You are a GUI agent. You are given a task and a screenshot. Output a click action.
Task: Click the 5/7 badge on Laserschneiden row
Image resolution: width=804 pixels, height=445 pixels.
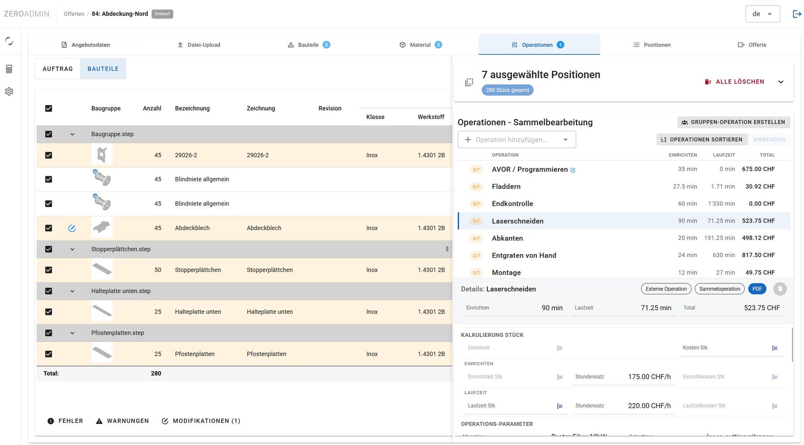476,221
